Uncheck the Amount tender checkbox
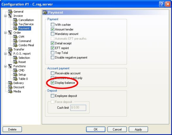The width and height of the screenshot is (172, 135). click(x=52, y=29)
